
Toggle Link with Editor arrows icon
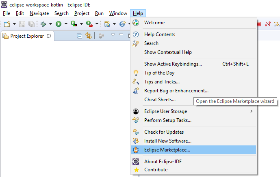tap(89, 36)
